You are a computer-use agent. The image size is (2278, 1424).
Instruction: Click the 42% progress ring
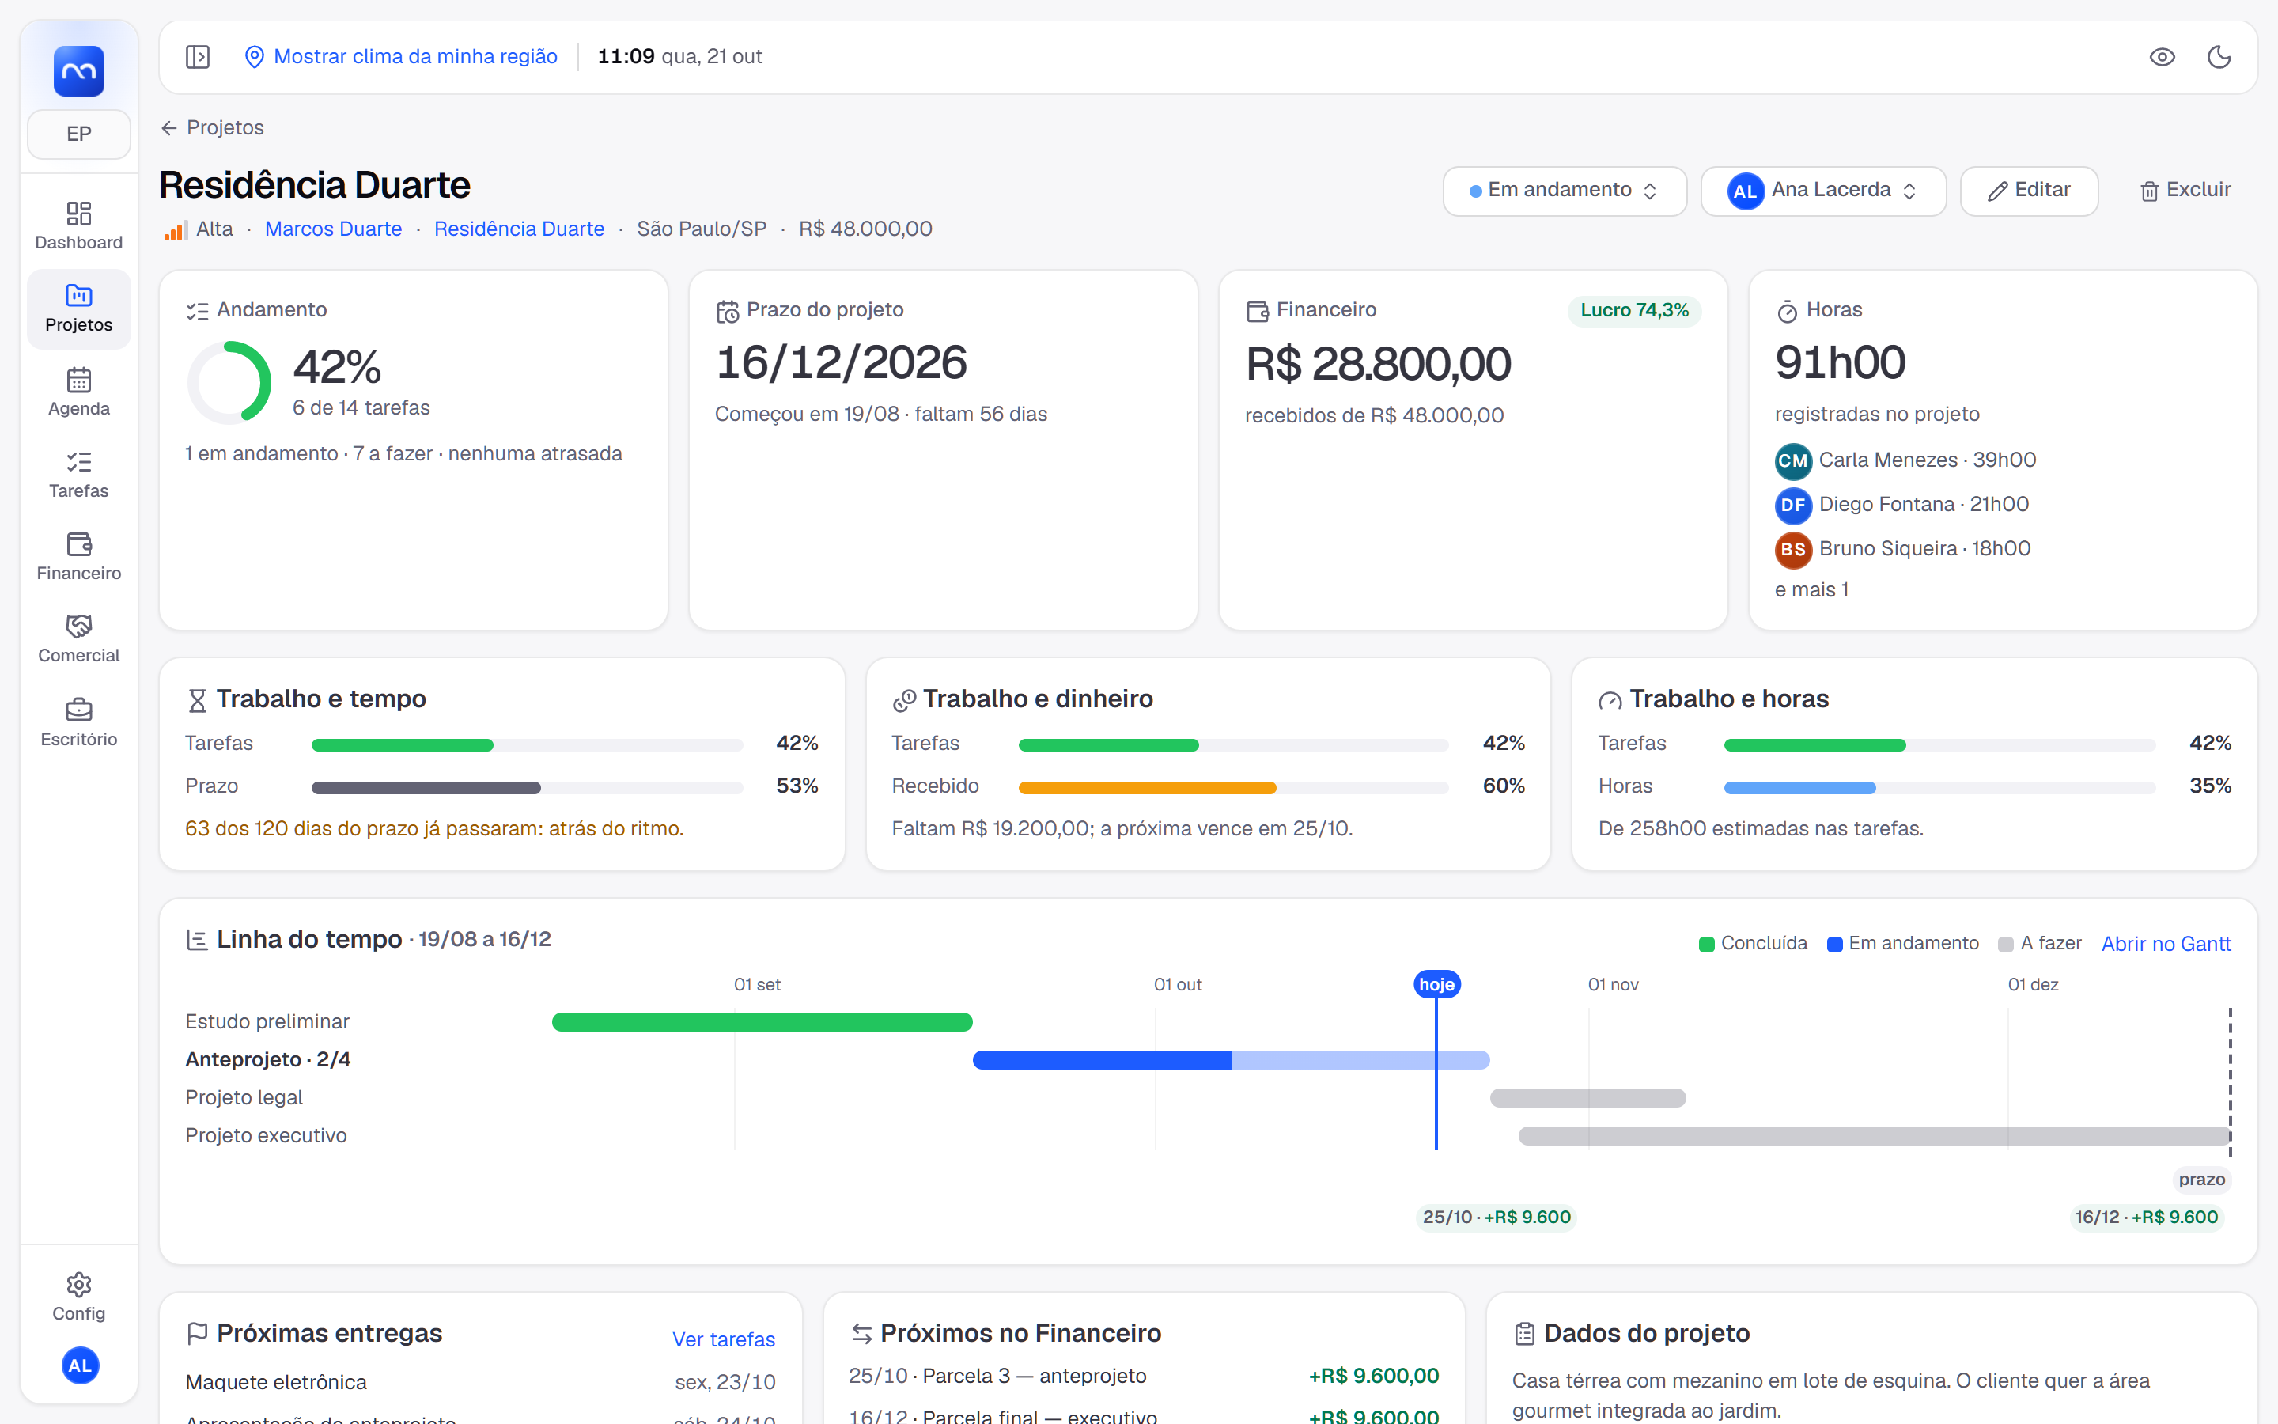[x=229, y=382]
